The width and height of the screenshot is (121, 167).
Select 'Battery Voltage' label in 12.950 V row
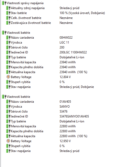(x=21, y=141)
